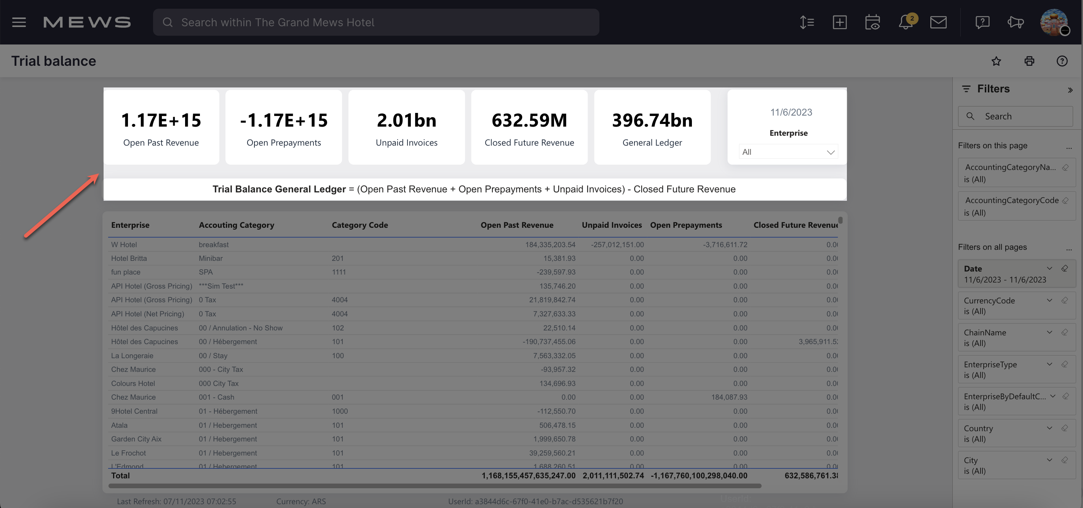The width and height of the screenshot is (1083, 508).
Task: Click the Colours Hotel enterprise cell
Action: pyautogui.click(x=133, y=383)
